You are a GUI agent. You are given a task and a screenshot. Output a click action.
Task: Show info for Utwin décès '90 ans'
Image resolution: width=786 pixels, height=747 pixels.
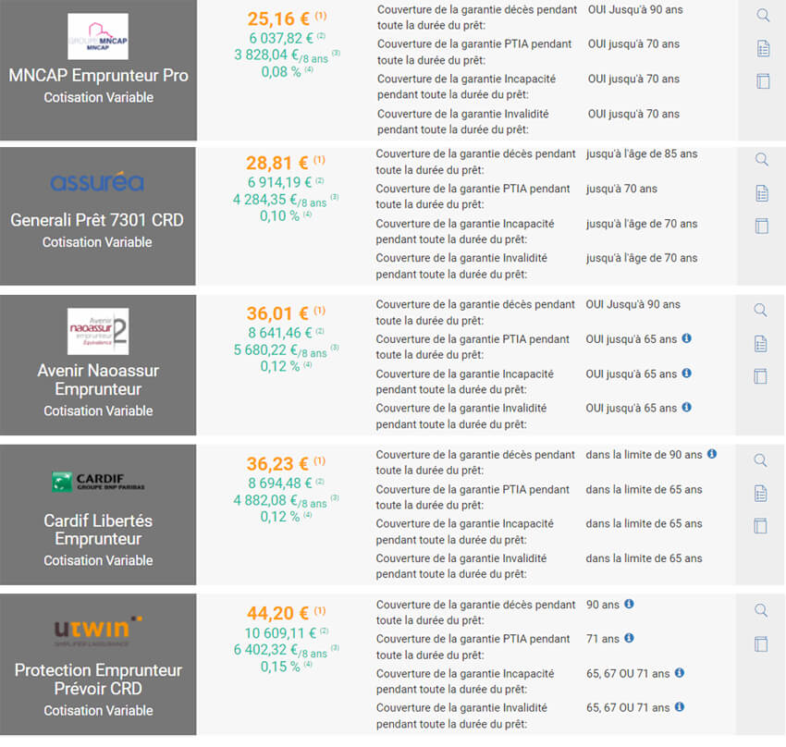[x=630, y=604]
